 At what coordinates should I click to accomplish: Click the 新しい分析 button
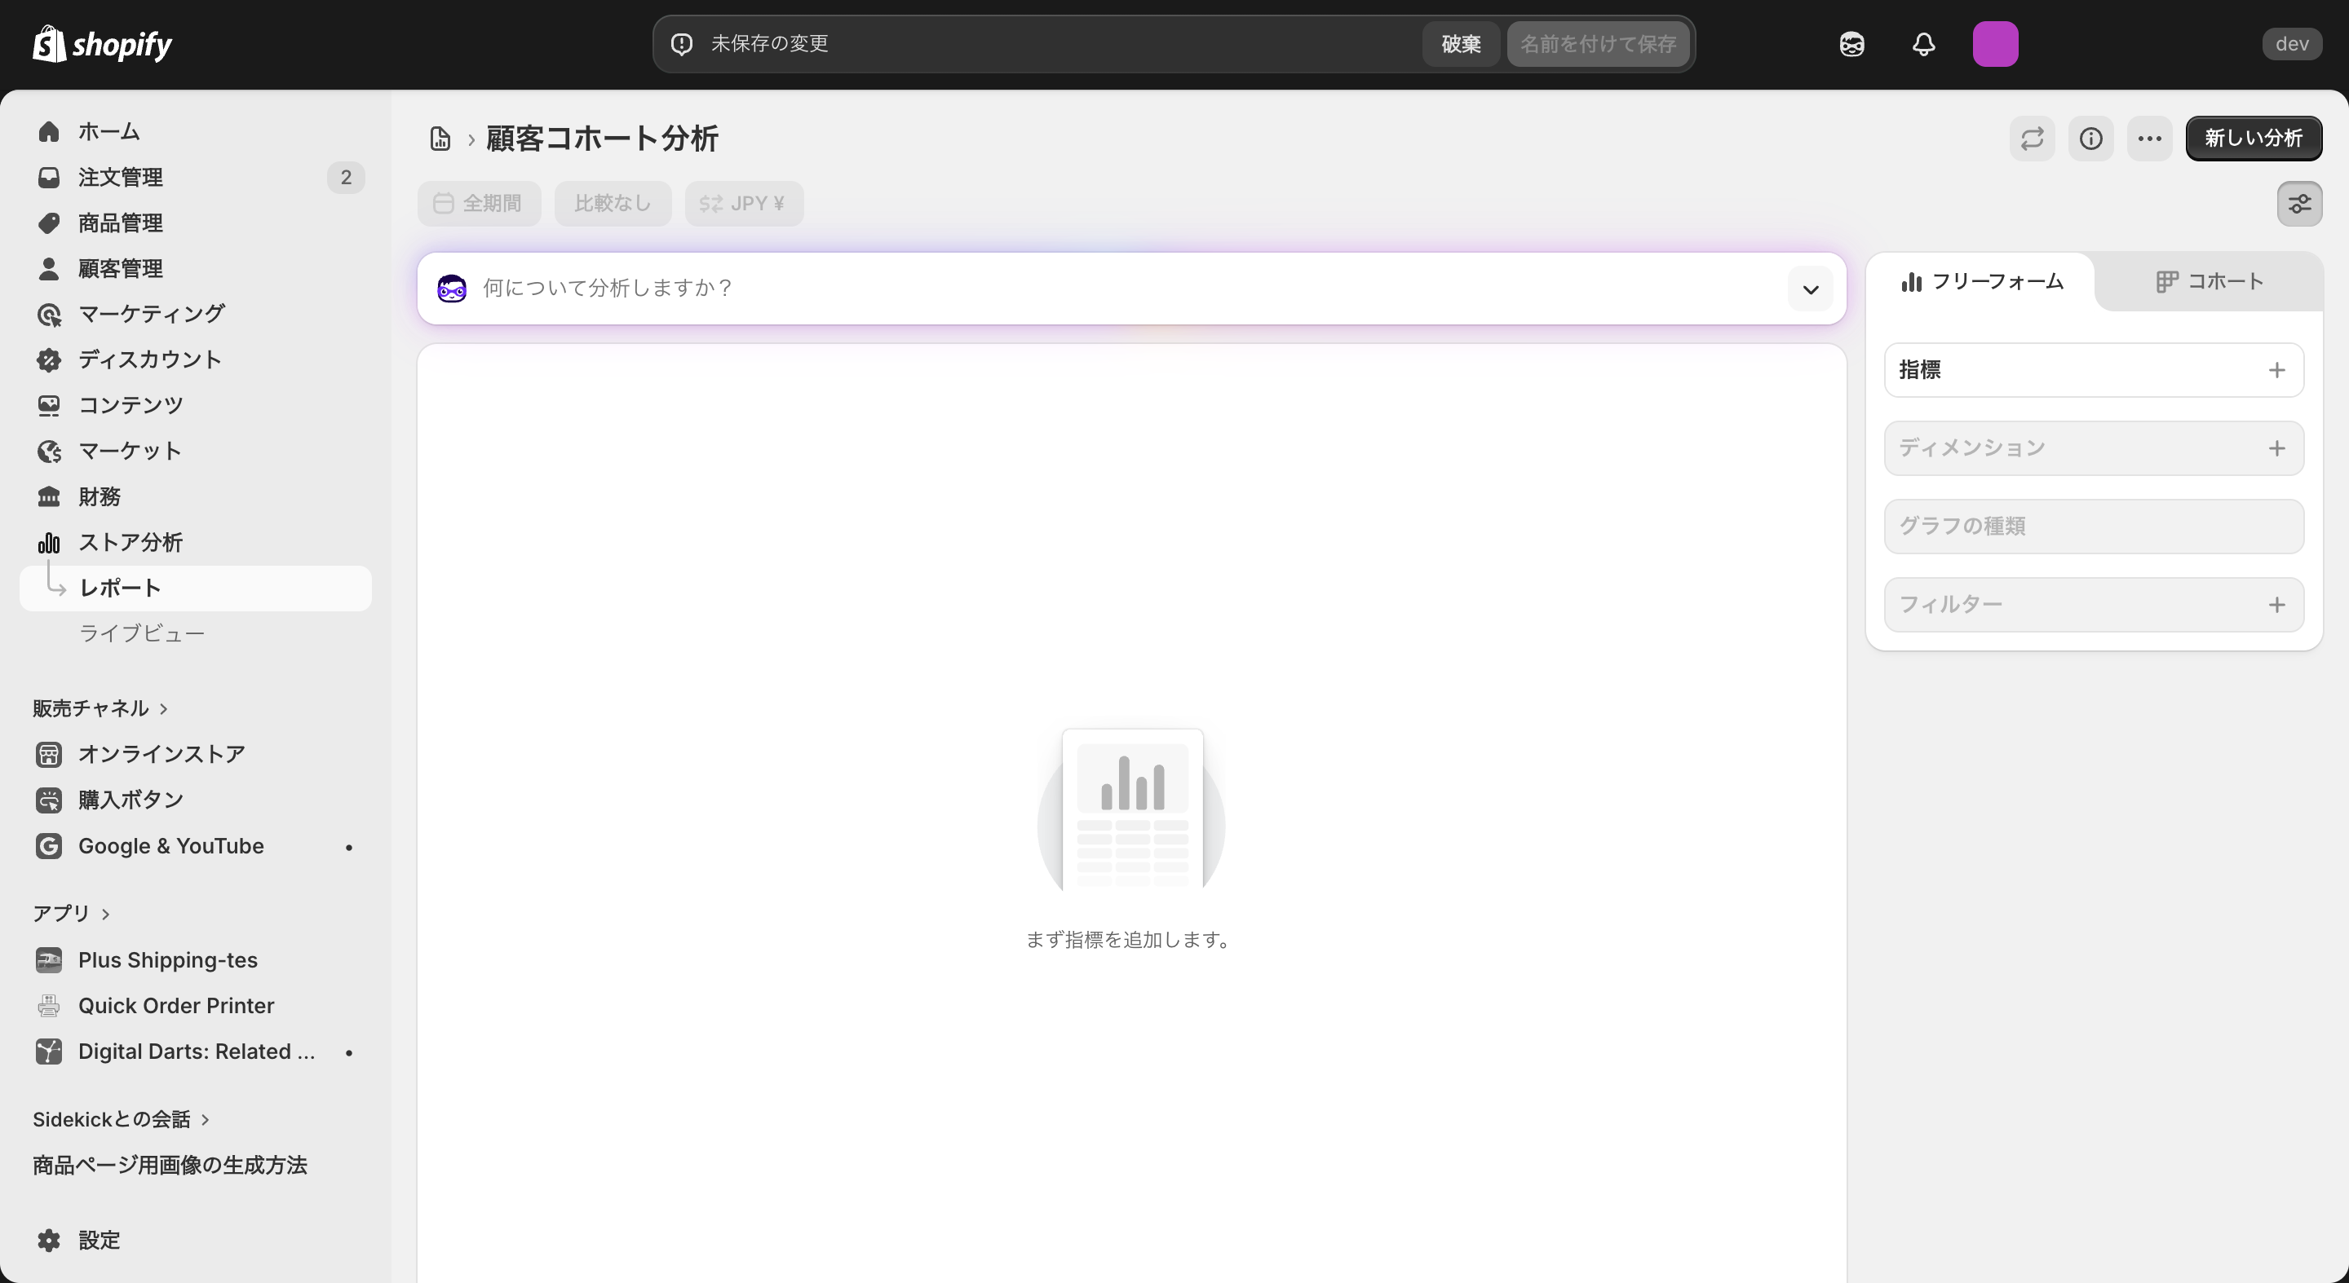pos(2254,139)
